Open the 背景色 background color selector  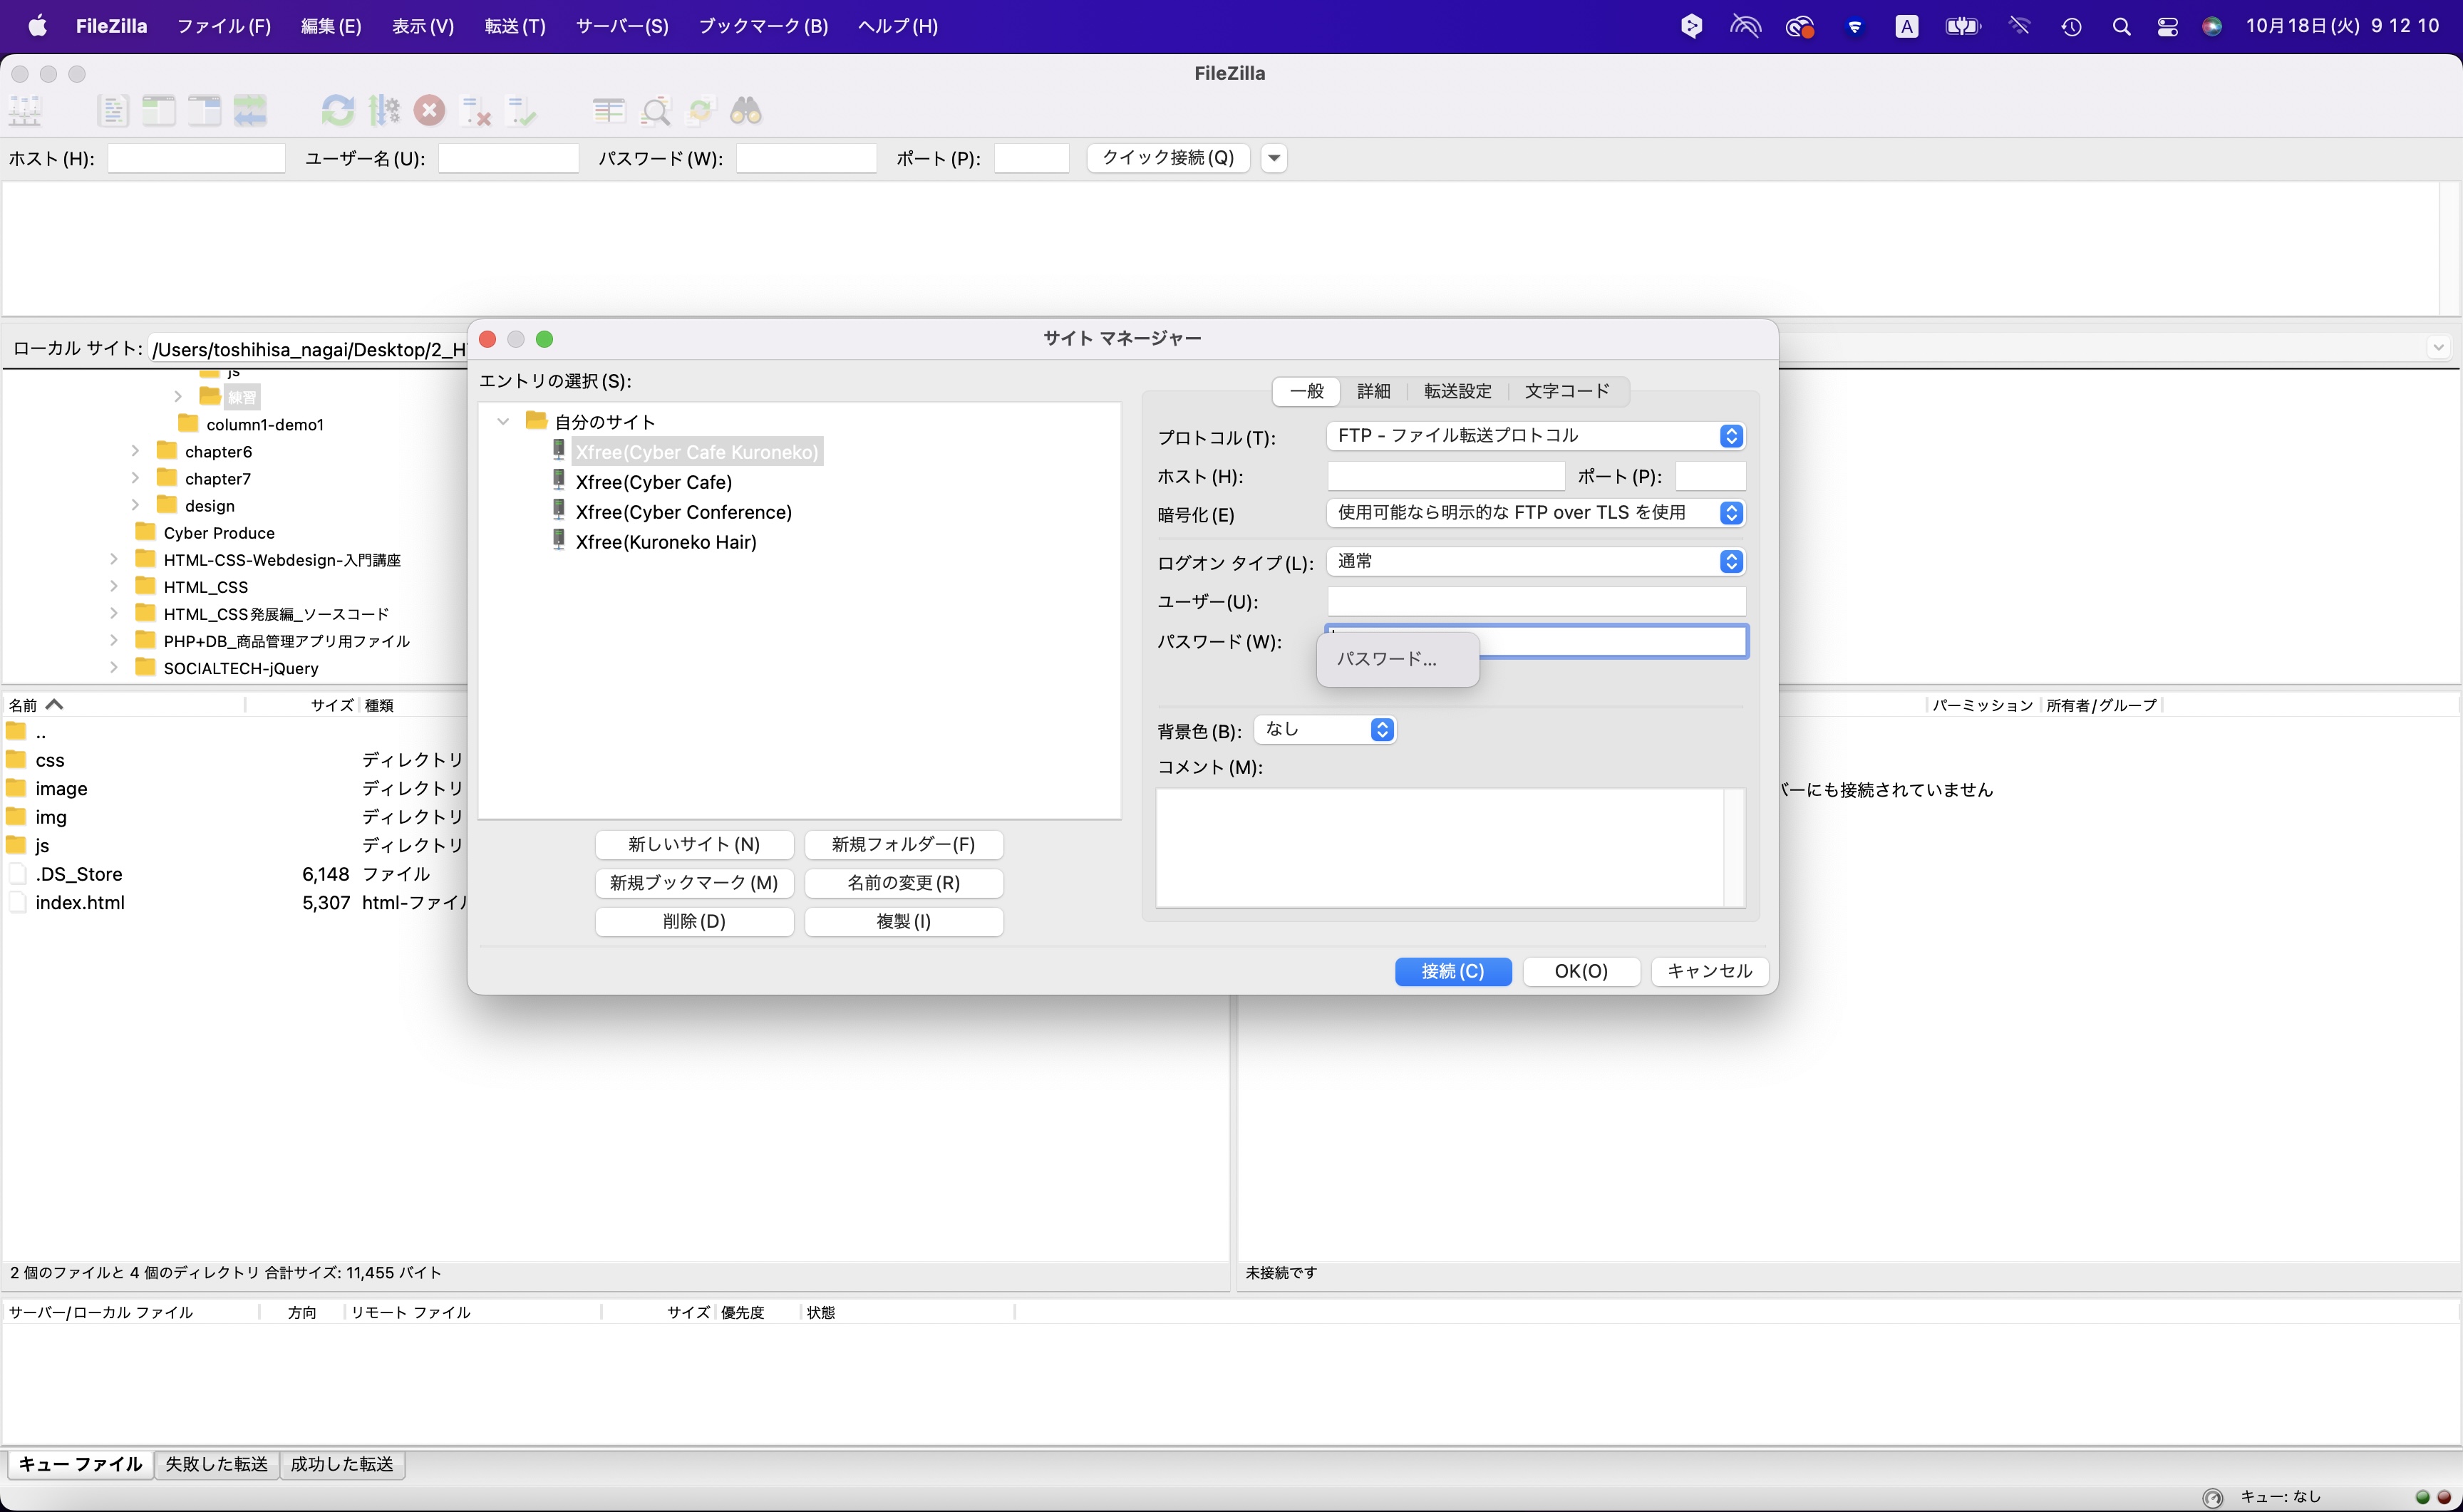pyautogui.click(x=1325, y=730)
